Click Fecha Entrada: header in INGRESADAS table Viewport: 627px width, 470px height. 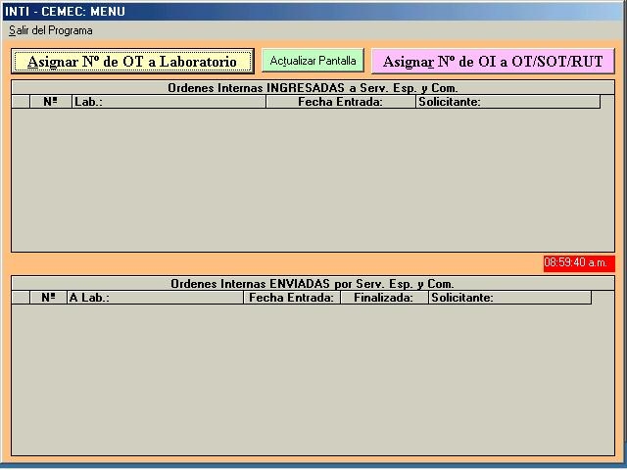pyautogui.click(x=341, y=102)
